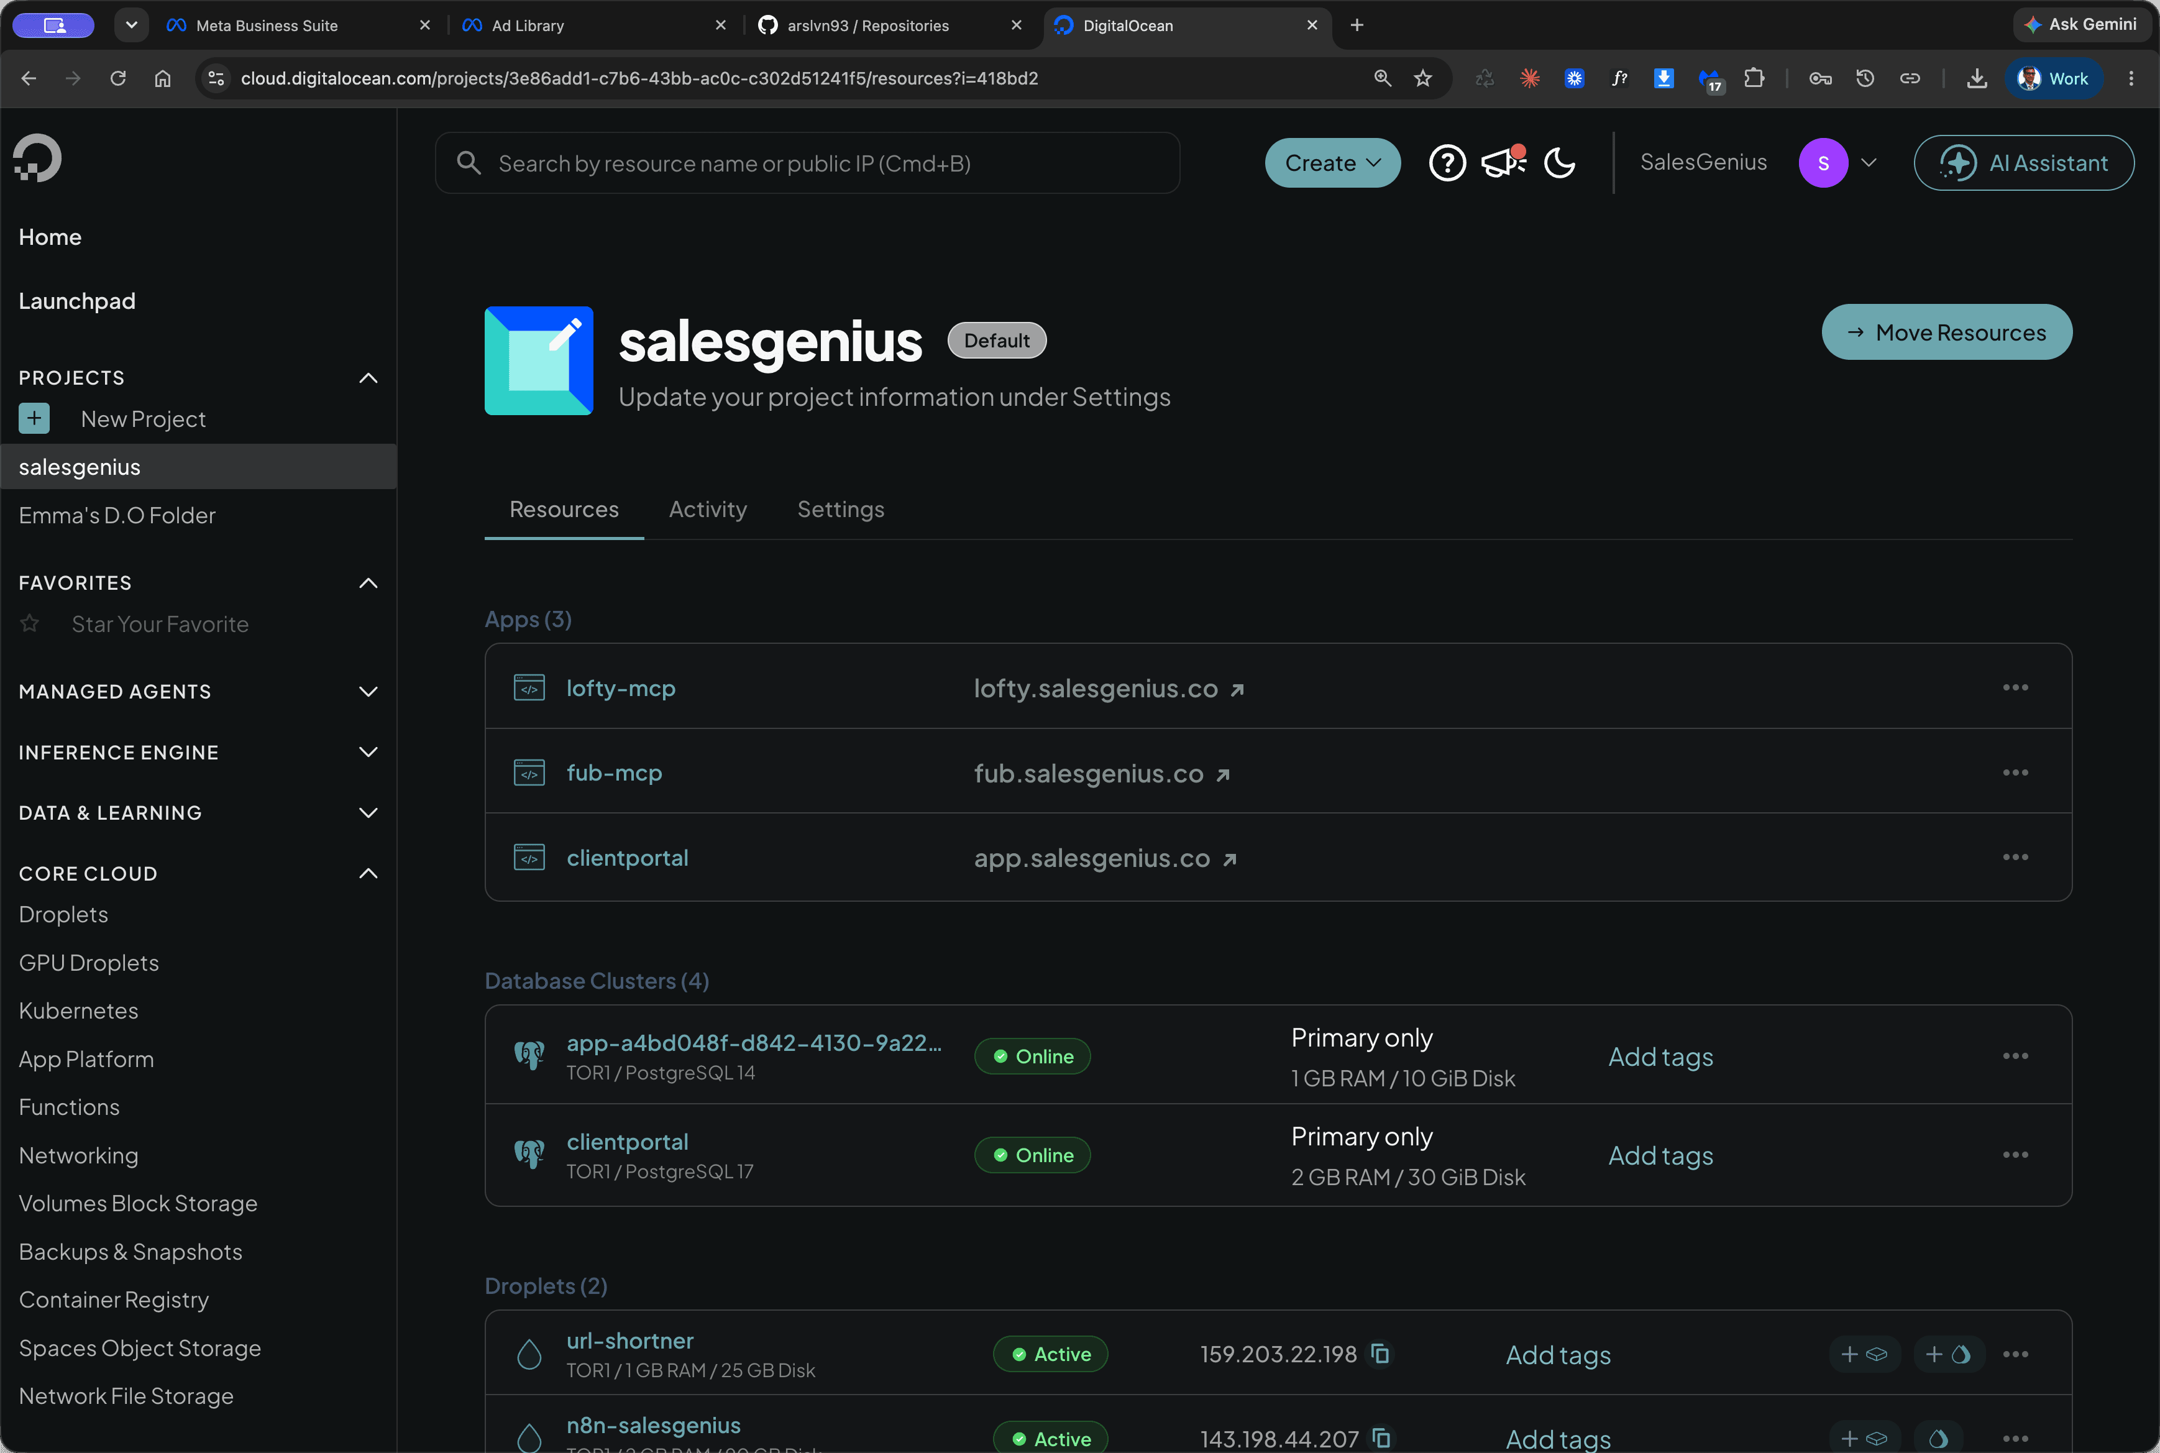
Task: Visit fub.salesgenius.co external link
Action: tap(1102, 774)
